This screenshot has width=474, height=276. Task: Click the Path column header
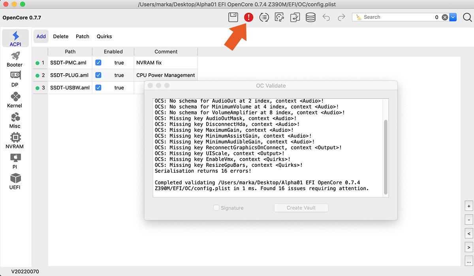pyautogui.click(x=70, y=52)
